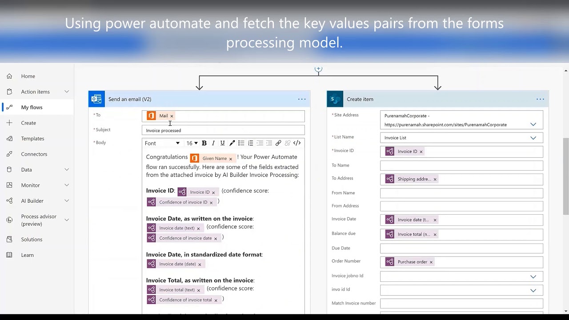569x320 pixels.
Task: Open Action items in the sidebar
Action: pyautogui.click(x=35, y=92)
